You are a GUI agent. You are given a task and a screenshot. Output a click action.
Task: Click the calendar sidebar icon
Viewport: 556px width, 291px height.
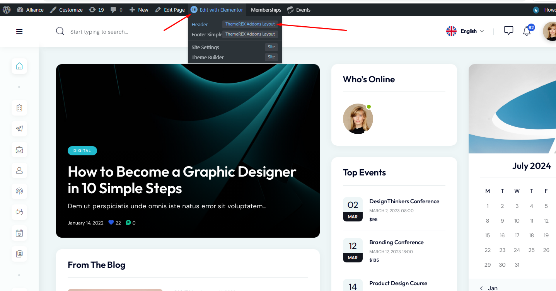[x=19, y=233]
